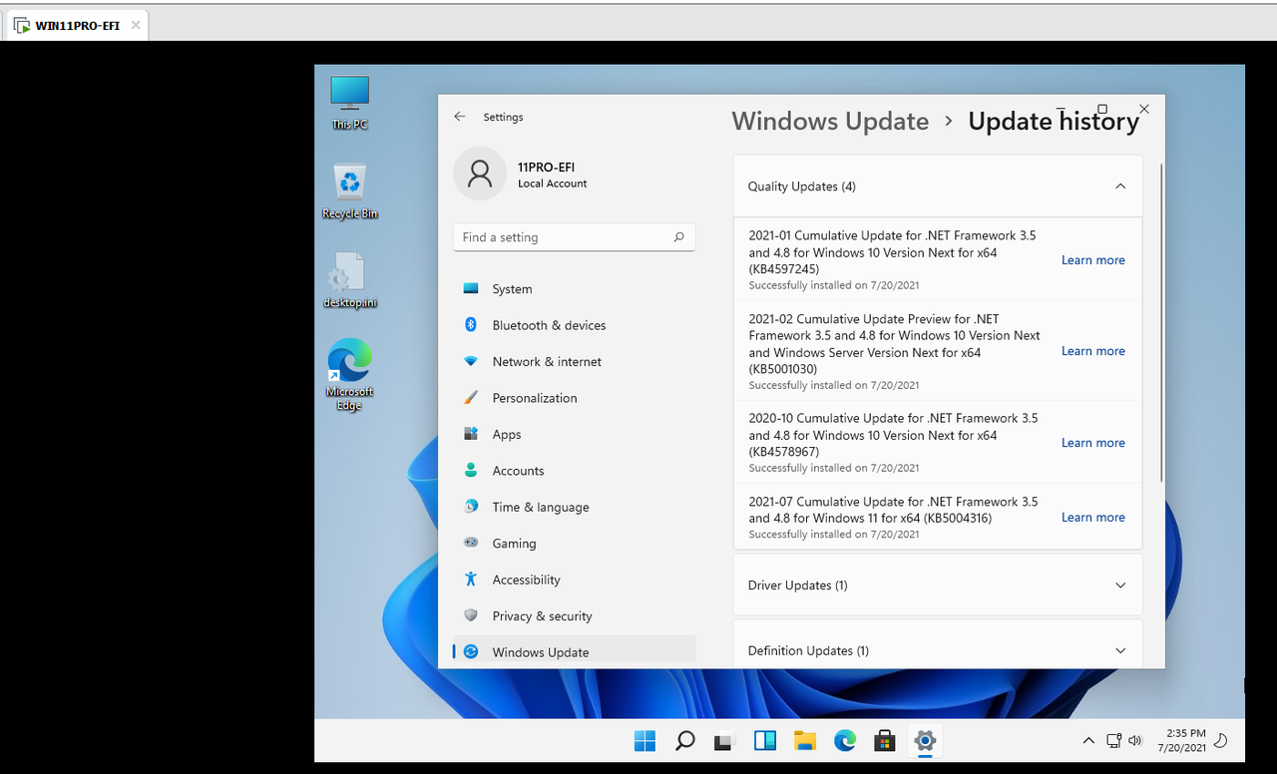Open Privacy & security settings
Screen dimensions: 1277x774
(x=574, y=616)
